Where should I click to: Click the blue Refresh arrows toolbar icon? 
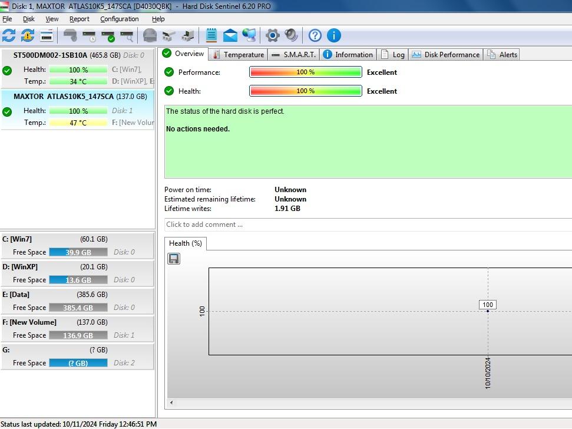click(9, 35)
